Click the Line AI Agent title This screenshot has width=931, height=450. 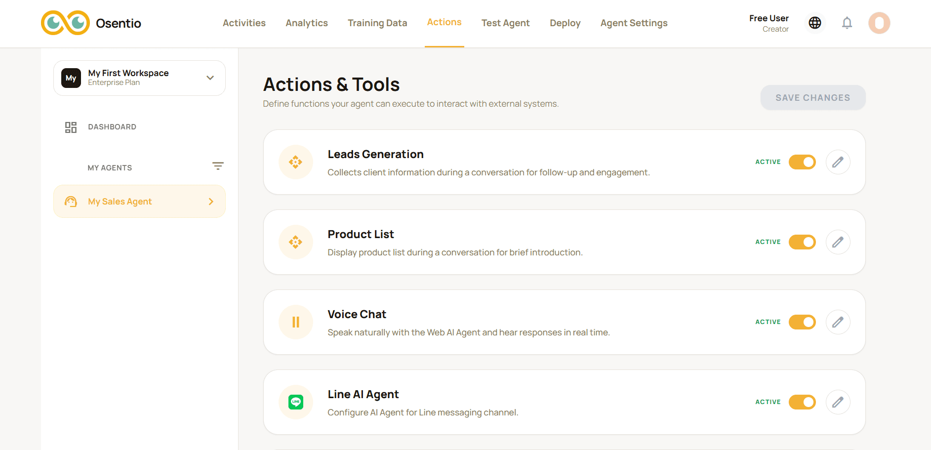pos(364,394)
